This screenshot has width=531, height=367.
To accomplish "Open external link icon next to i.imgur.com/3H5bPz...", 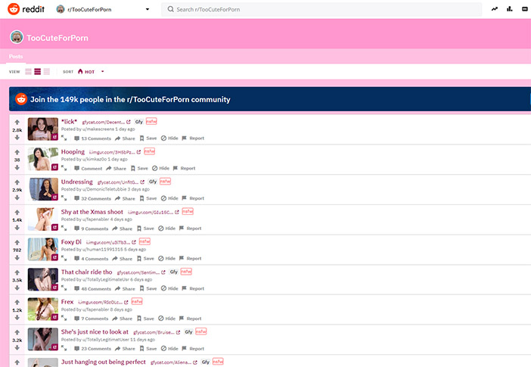I will click(138, 152).
